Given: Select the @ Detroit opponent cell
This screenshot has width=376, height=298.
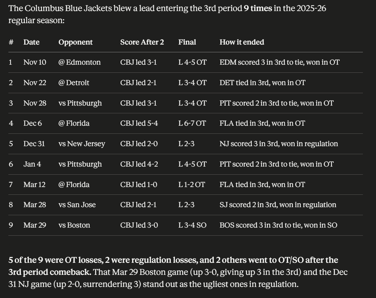Looking at the screenshot, I should [74, 83].
